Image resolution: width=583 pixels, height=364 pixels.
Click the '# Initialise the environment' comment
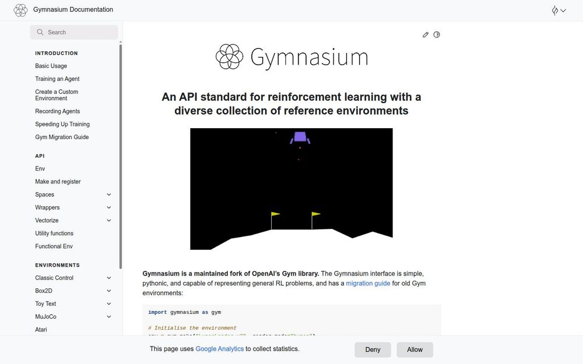(x=192, y=328)
